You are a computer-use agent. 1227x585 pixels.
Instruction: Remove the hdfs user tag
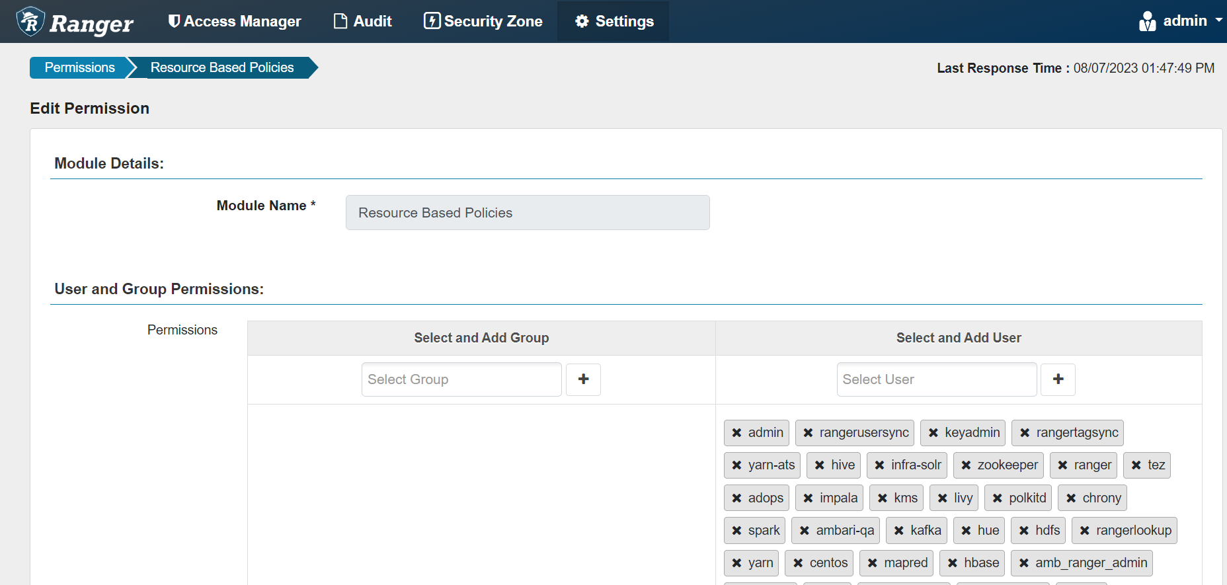pos(1023,531)
